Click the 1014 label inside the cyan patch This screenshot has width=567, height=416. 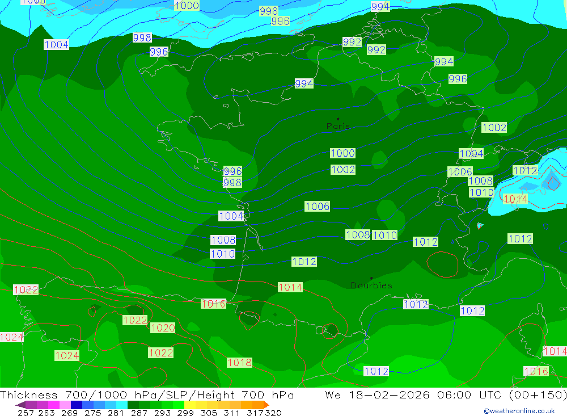coord(515,199)
